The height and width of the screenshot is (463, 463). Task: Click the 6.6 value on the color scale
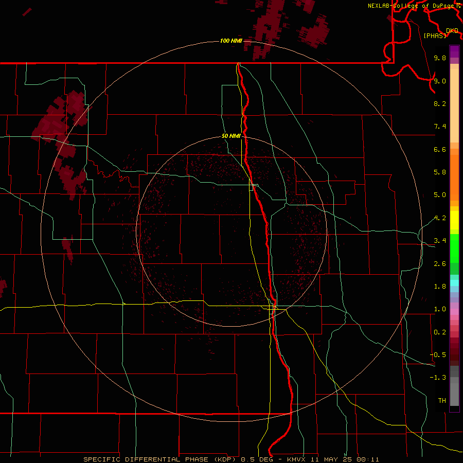pyautogui.click(x=440, y=149)
